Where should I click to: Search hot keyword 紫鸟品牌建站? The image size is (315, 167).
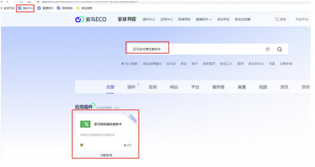click(x=152, y=64)
